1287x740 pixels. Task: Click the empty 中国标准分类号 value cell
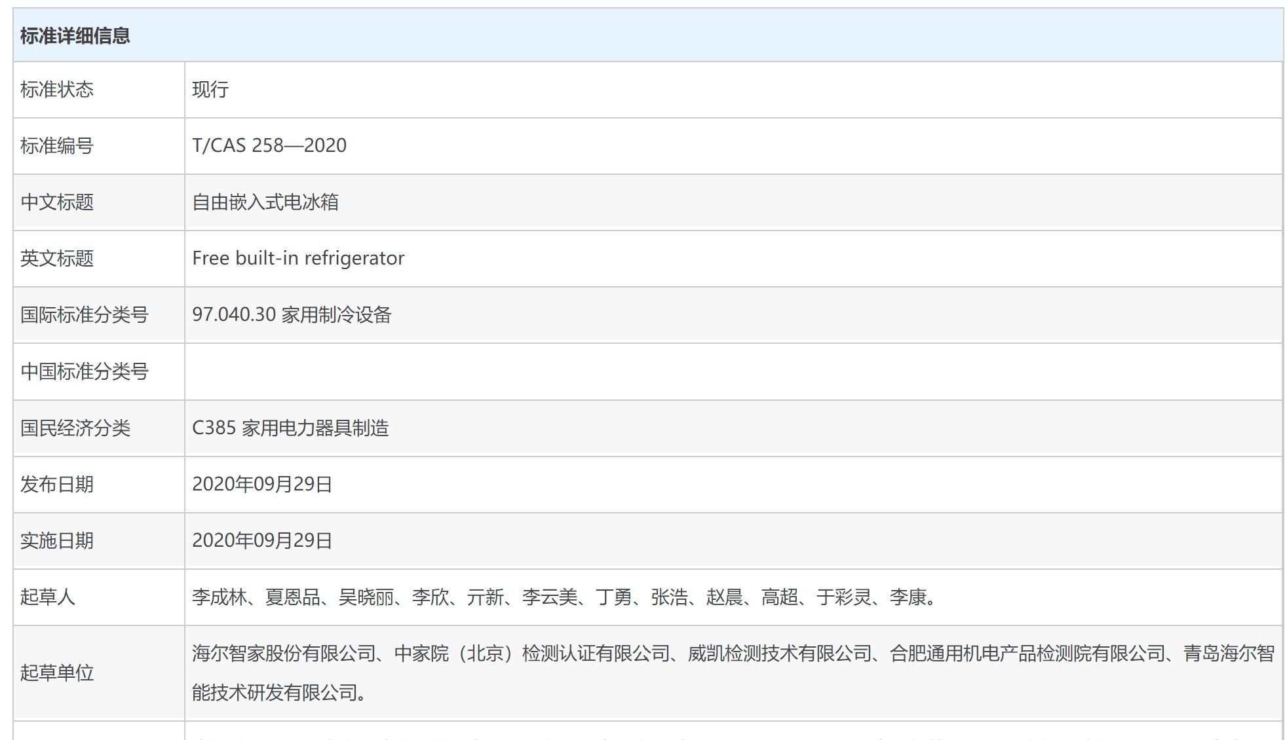click(733, 371)
